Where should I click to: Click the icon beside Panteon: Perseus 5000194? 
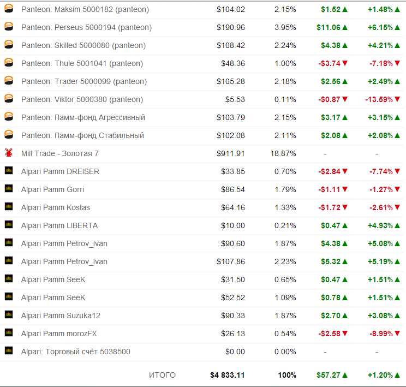(x=9, y=27)
